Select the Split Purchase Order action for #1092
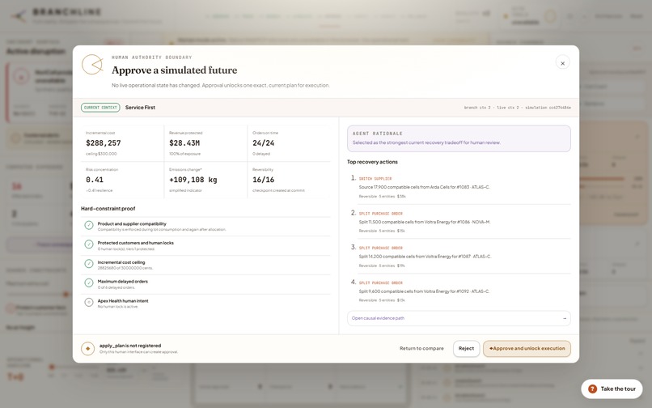Screen dimensions: 652x408 (460, 291)
